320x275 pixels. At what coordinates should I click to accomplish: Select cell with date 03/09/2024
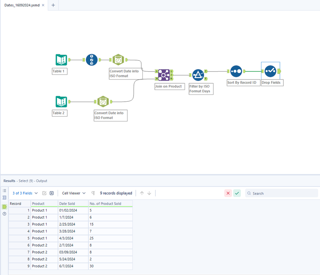click(73, 252)
